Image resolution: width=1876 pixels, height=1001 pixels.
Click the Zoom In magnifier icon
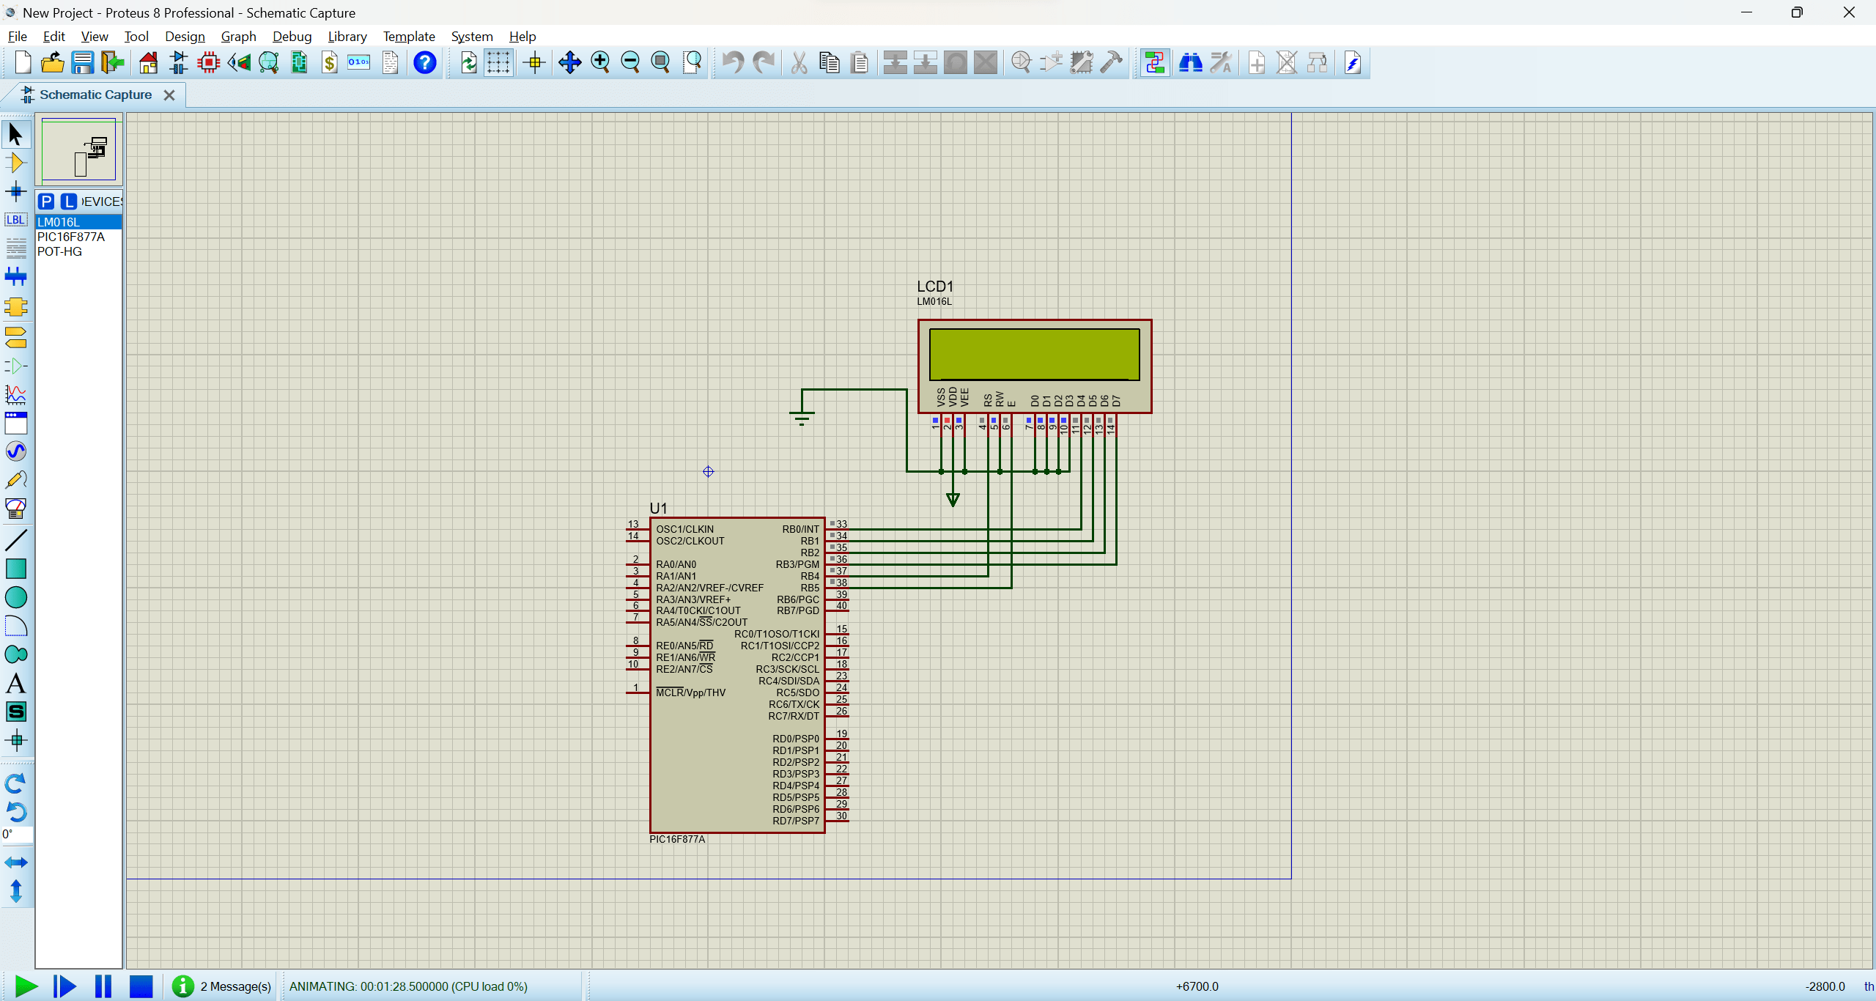point(600,63)
